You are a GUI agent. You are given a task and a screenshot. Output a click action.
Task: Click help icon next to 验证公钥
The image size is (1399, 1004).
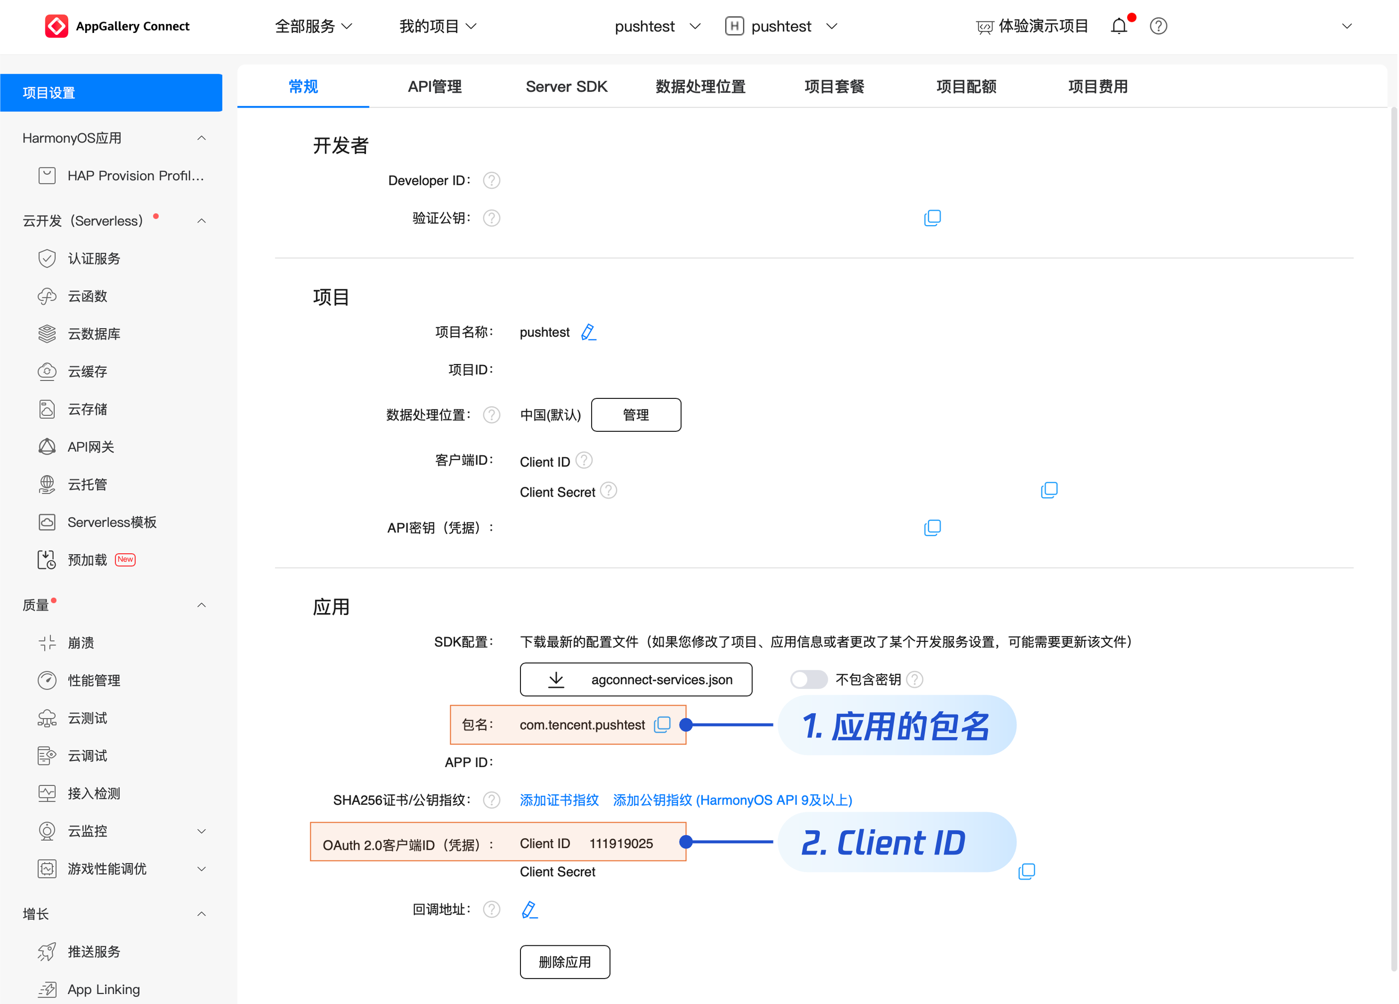491,218
